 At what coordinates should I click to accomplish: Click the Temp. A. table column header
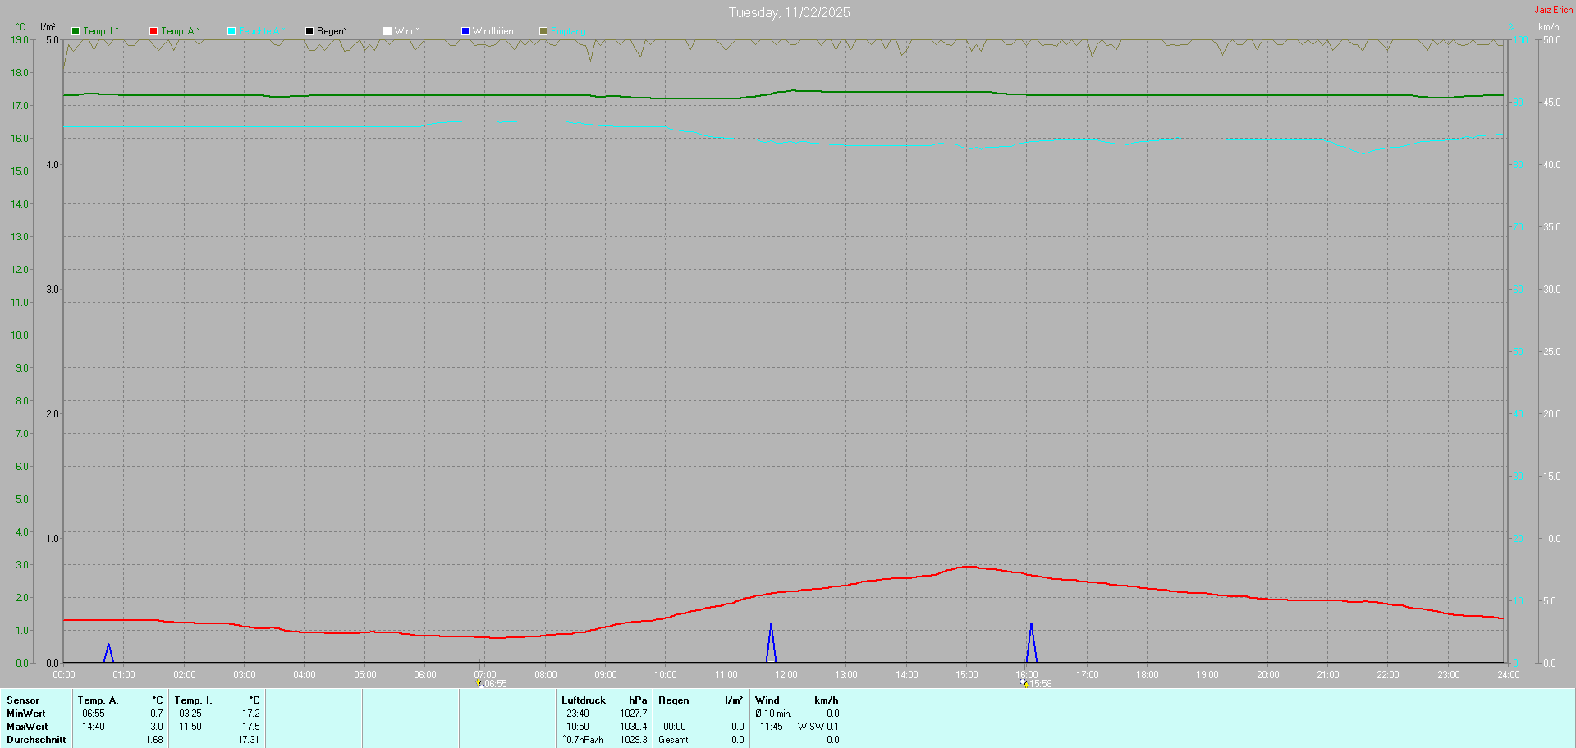pos(98,700)
